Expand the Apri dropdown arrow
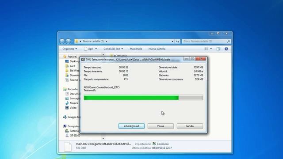This screenshot has width=283, height=159. pos(96,49)
